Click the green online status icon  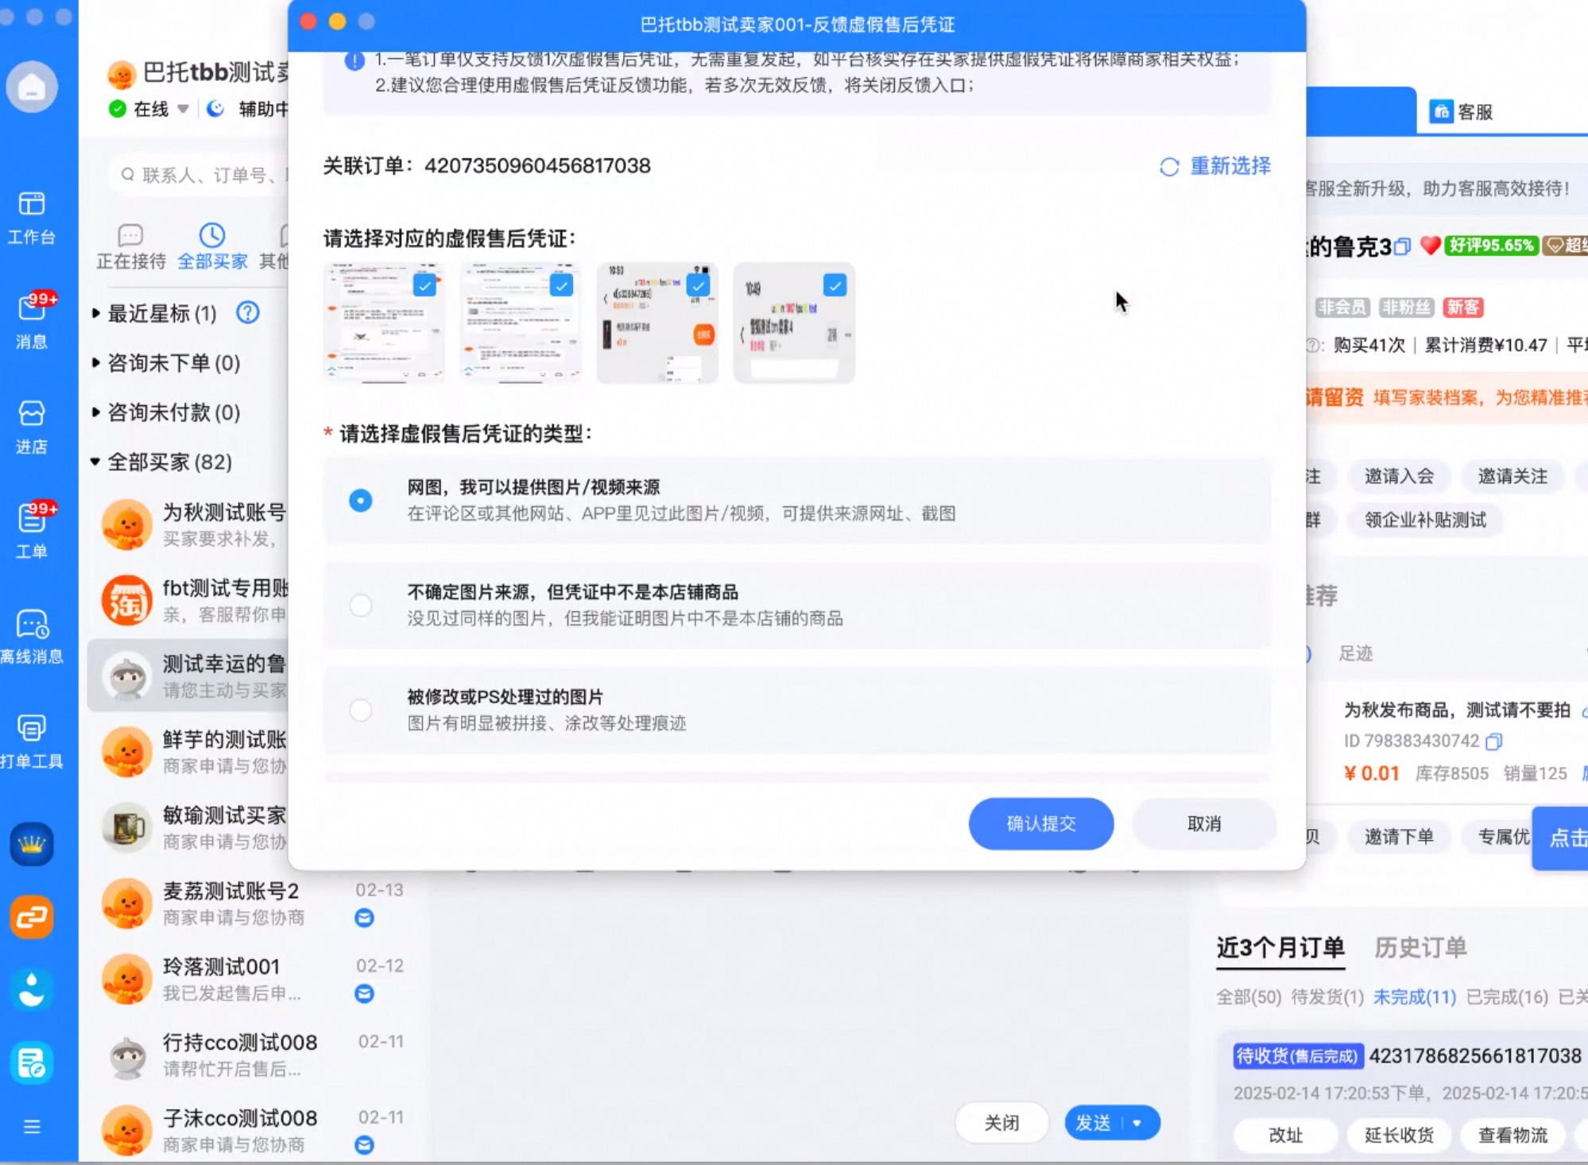click(118, 109)
